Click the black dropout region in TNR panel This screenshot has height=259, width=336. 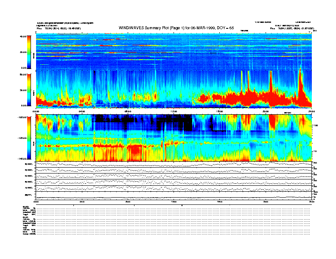[x=143, y=122]
